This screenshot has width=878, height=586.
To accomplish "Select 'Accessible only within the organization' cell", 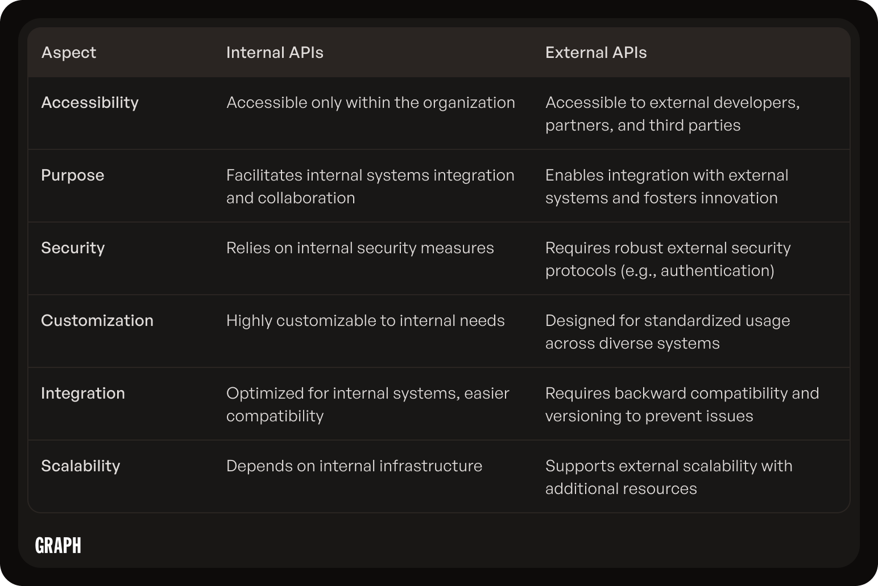I will (x=371, y=102).
